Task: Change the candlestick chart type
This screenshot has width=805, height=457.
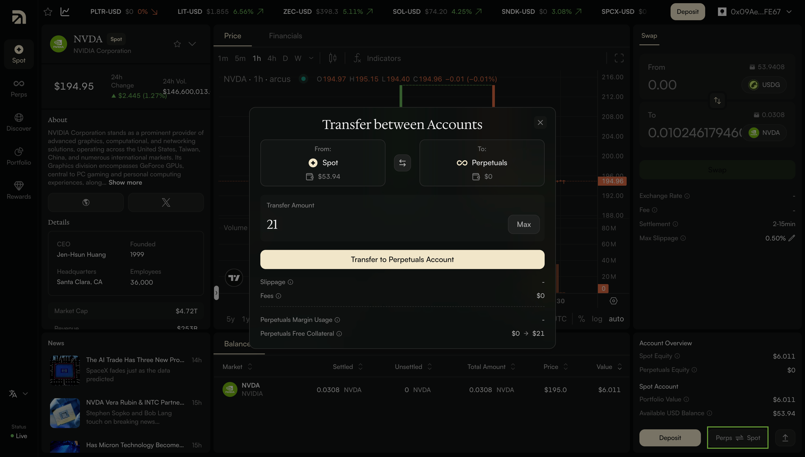Action: click(332, 58)
